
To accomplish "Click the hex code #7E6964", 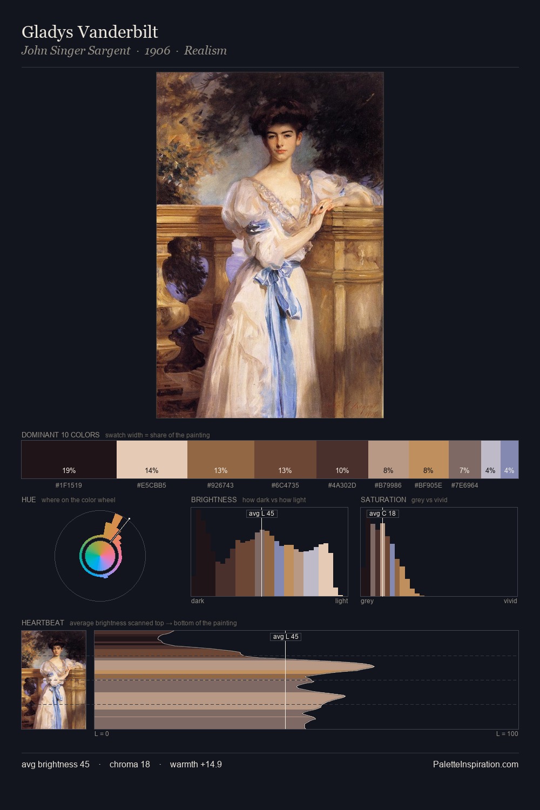I will pos(465,485).
